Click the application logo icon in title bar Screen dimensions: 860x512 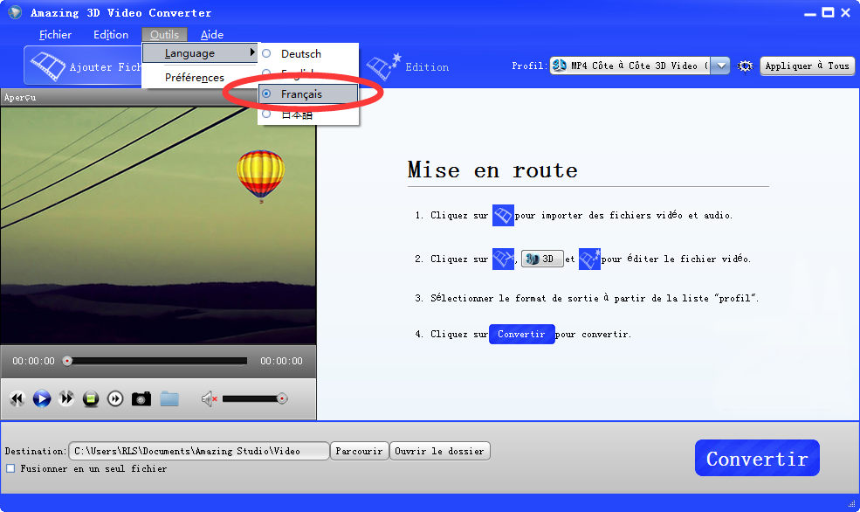point(15,12)
